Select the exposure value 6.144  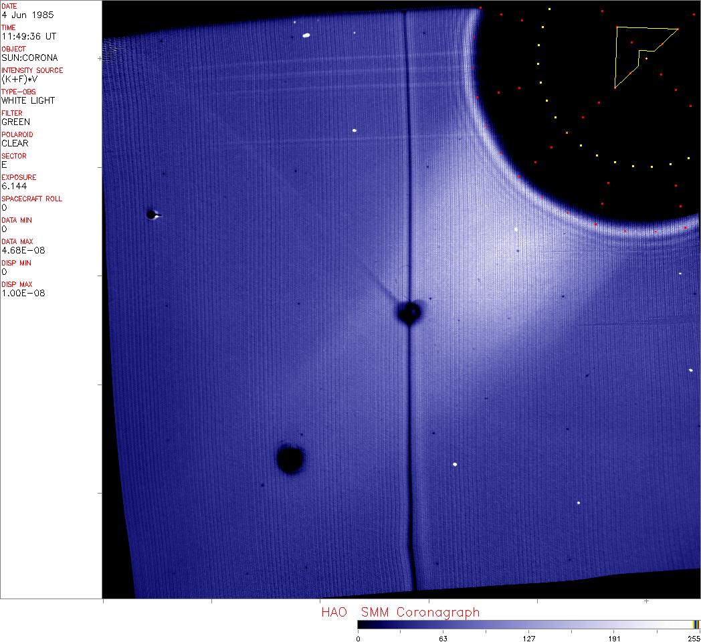coord(13,186)
